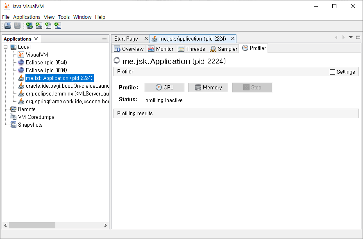This screenshot has height=239, width=363.
Task: Click the Applications panel horizontal scrollbar thumb
Action: (32, 225)
